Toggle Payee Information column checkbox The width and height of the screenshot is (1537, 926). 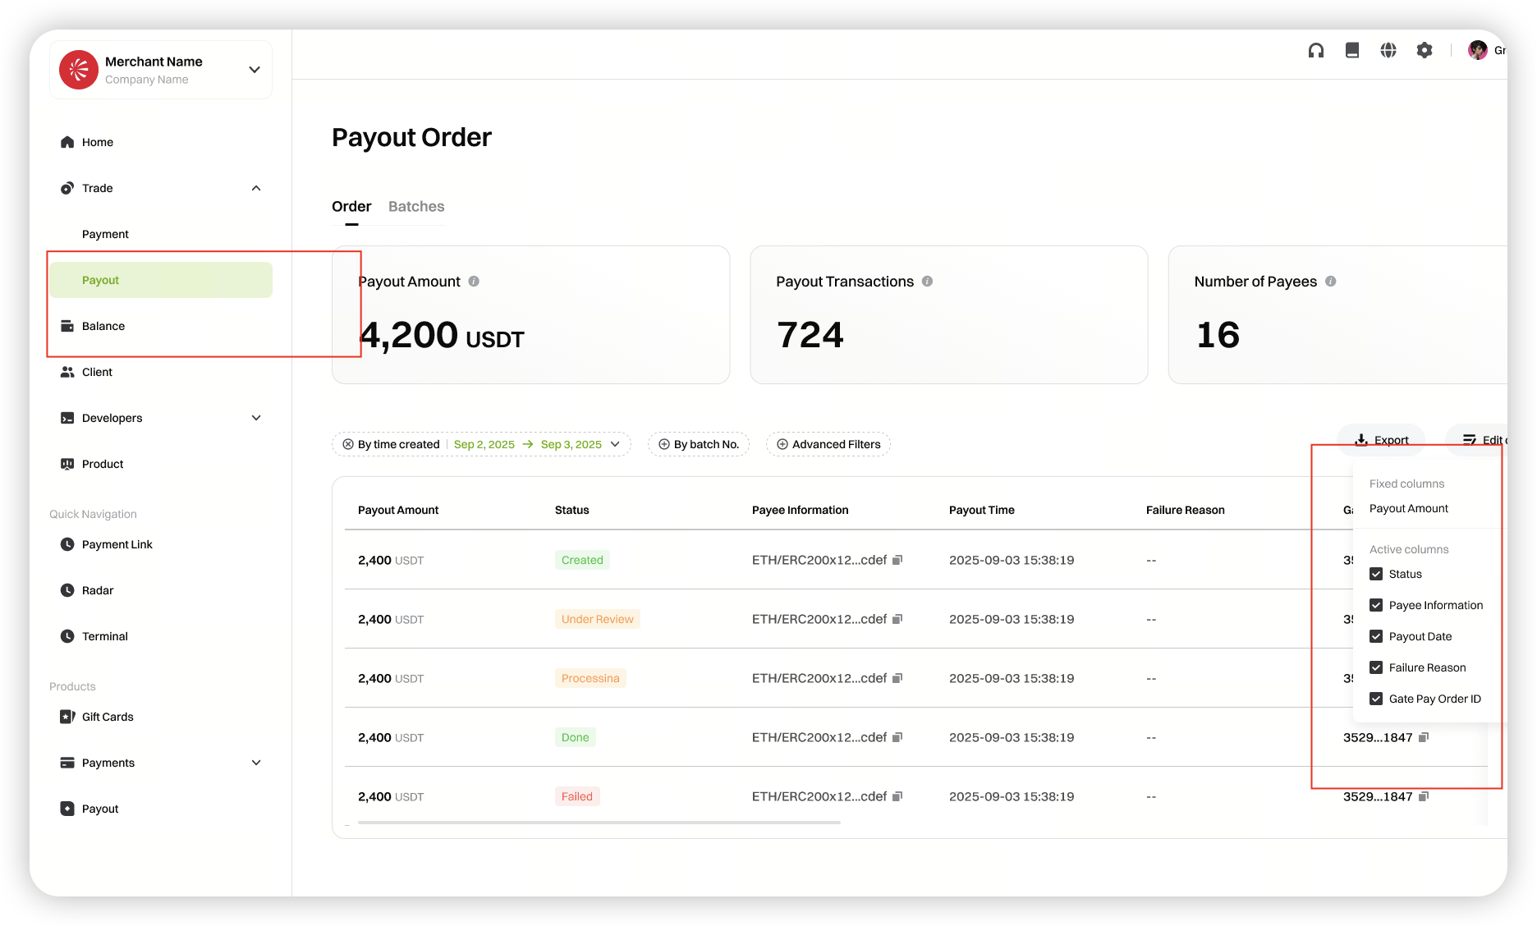point(1376,605)
